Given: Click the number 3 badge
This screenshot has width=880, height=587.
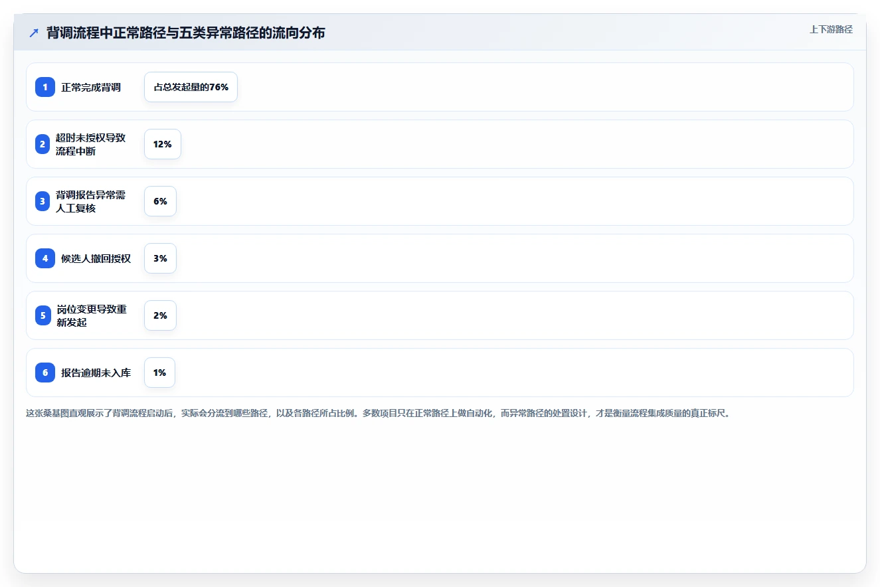Looking at the screenshot, I should pos(43,201).
